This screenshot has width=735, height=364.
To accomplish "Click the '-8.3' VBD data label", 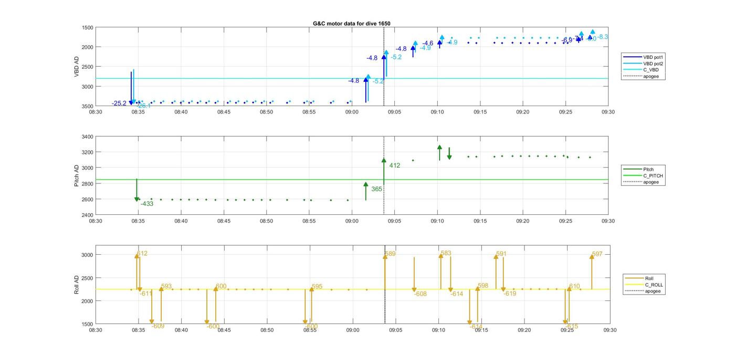I will pos(603,37).
